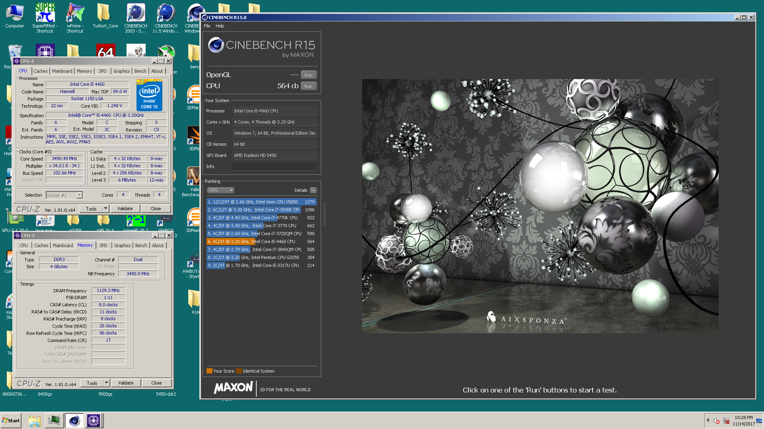Image resolution: width=764 pixels, height=429 pixels.
Task: Select ranking row Intel Core i7-4770K
Action: [x=261, y=218]
